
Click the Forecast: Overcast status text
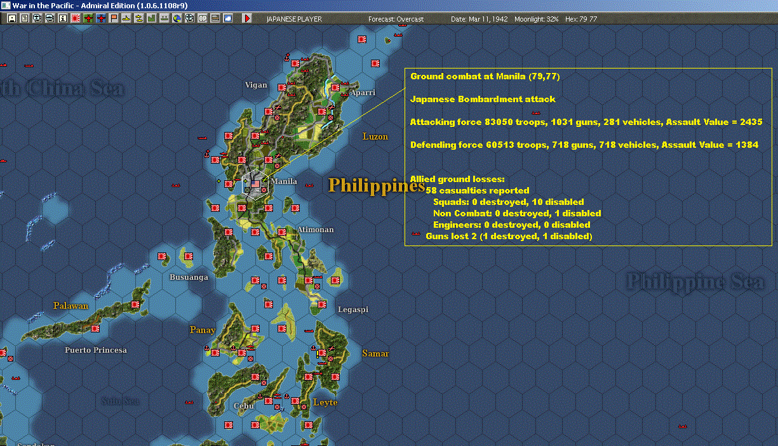[396, 19]
